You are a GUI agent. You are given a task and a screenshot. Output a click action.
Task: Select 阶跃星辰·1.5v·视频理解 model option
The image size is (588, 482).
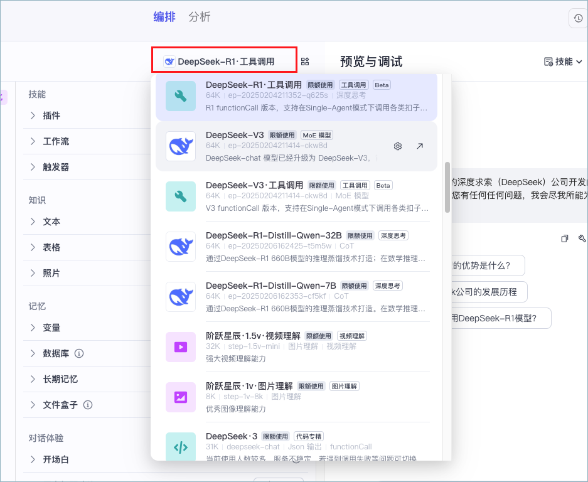296,347
